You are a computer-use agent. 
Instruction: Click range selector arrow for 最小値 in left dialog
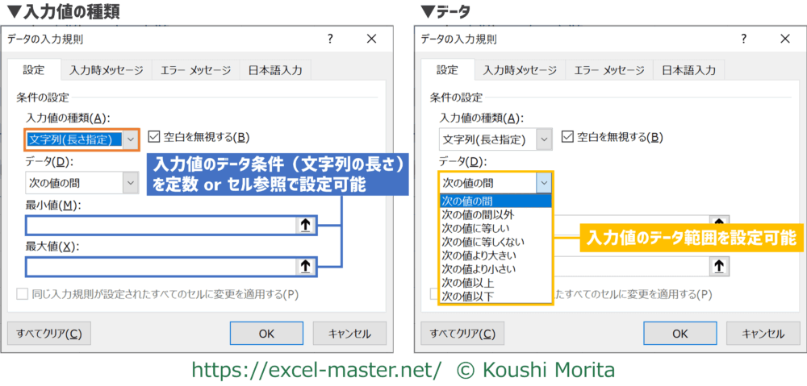pos(305,226)
